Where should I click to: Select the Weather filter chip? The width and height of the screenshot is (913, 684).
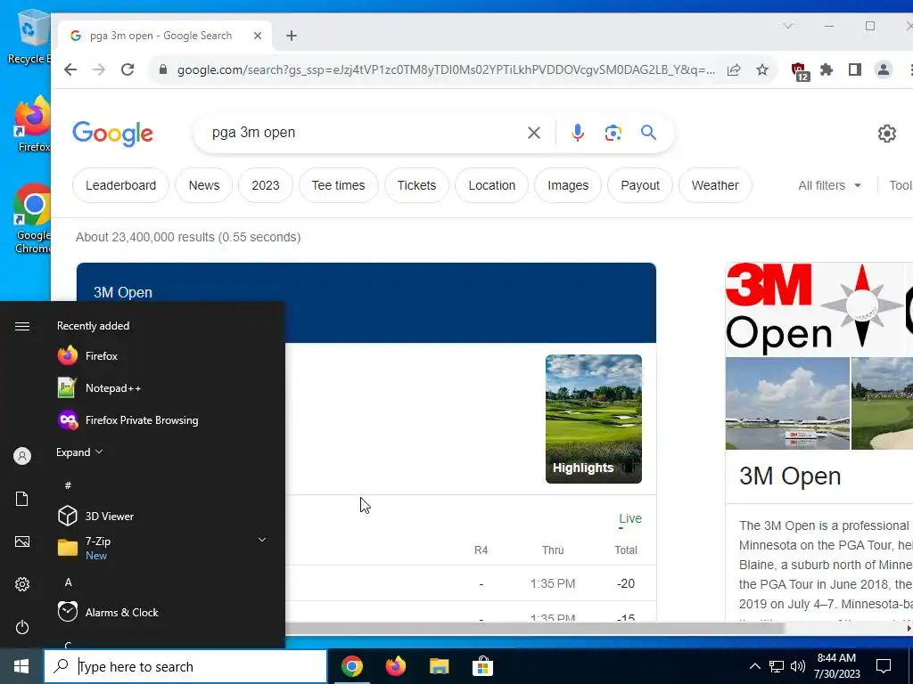tap(715, 185)
